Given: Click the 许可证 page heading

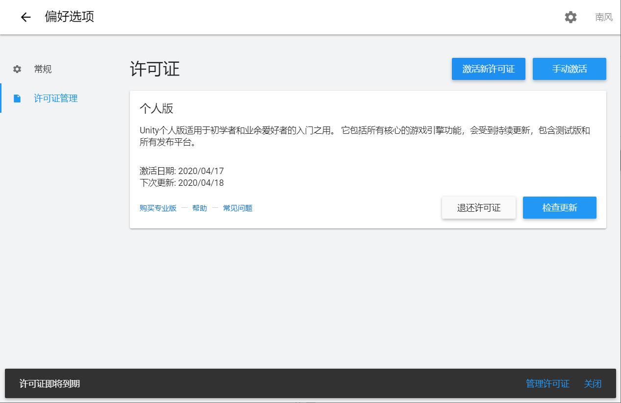Looking at the screenshot, I should point(155,69).
